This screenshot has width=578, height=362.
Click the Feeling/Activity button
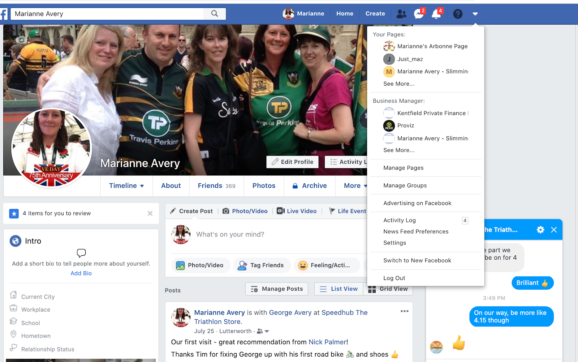click(327, 265)
